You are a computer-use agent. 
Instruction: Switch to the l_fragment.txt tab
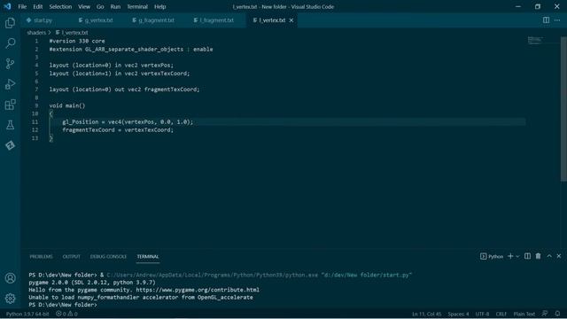point(214,20)
